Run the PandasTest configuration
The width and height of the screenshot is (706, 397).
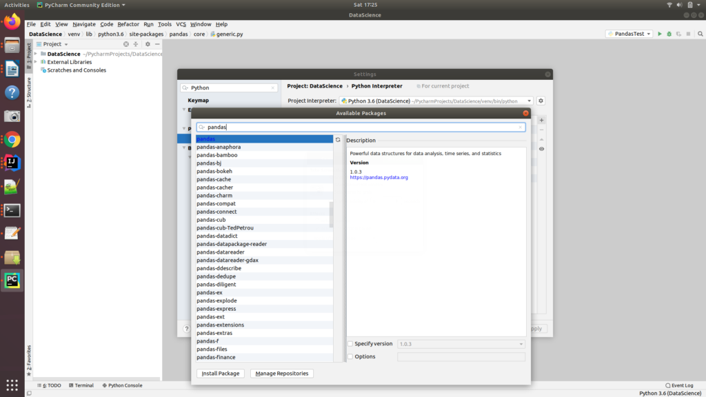(x=659, y=33)
